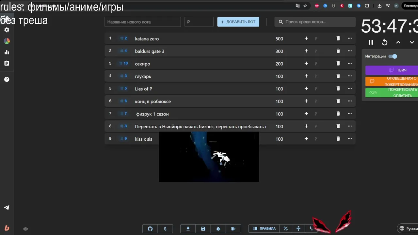Open the help question mark icon
This screenshot has width=418, height=235.
tap(7, 79)
